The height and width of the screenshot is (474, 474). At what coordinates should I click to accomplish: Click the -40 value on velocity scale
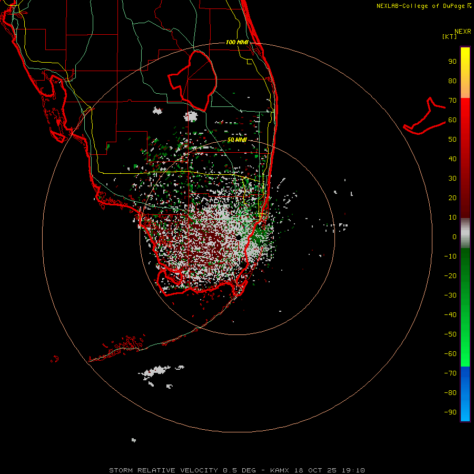pos(450,315)
